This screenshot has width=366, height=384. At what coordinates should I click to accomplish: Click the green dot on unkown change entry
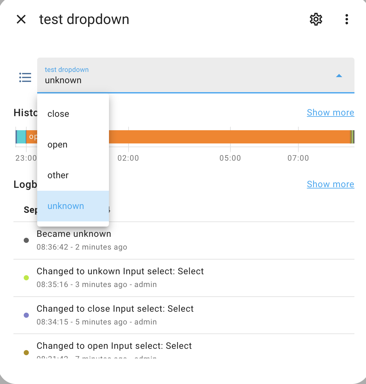[26, 278]
